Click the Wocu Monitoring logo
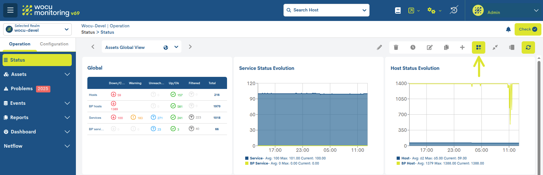 pos(51,10)
